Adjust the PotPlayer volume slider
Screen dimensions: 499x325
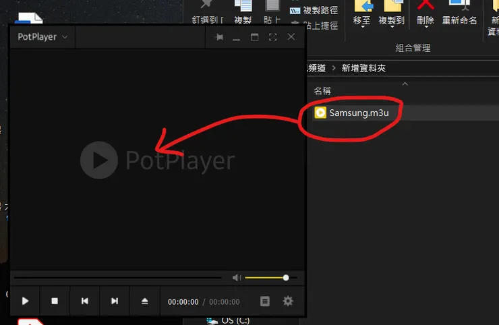pos(271,278)
